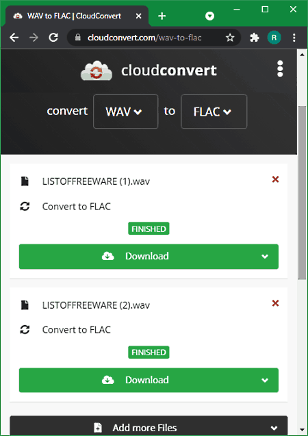Expand download options arrow for file (1)
308x436 pixels.
point(265,257)
